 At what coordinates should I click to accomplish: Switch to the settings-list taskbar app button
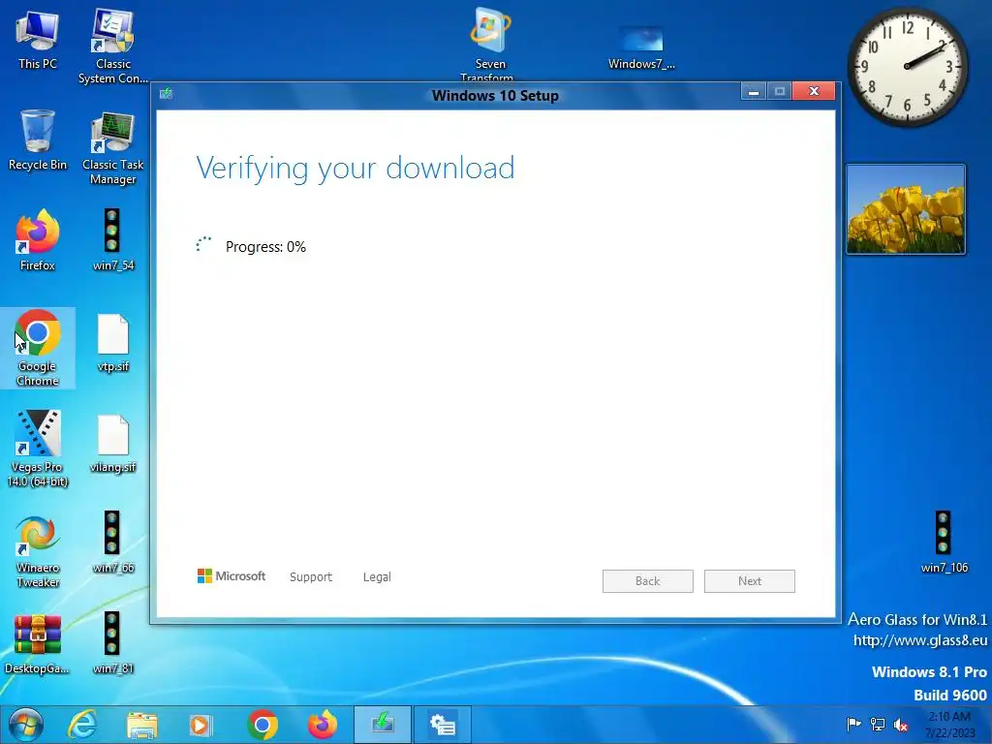pyautogui.click(x=442, y=725)
